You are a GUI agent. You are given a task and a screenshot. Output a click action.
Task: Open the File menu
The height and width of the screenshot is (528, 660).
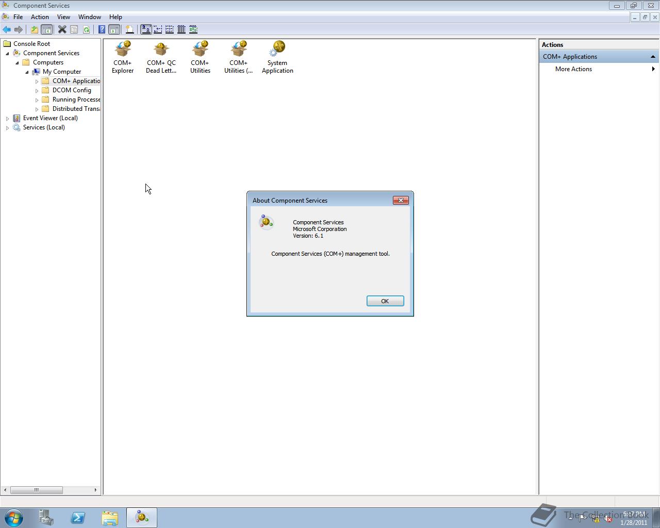18,17
